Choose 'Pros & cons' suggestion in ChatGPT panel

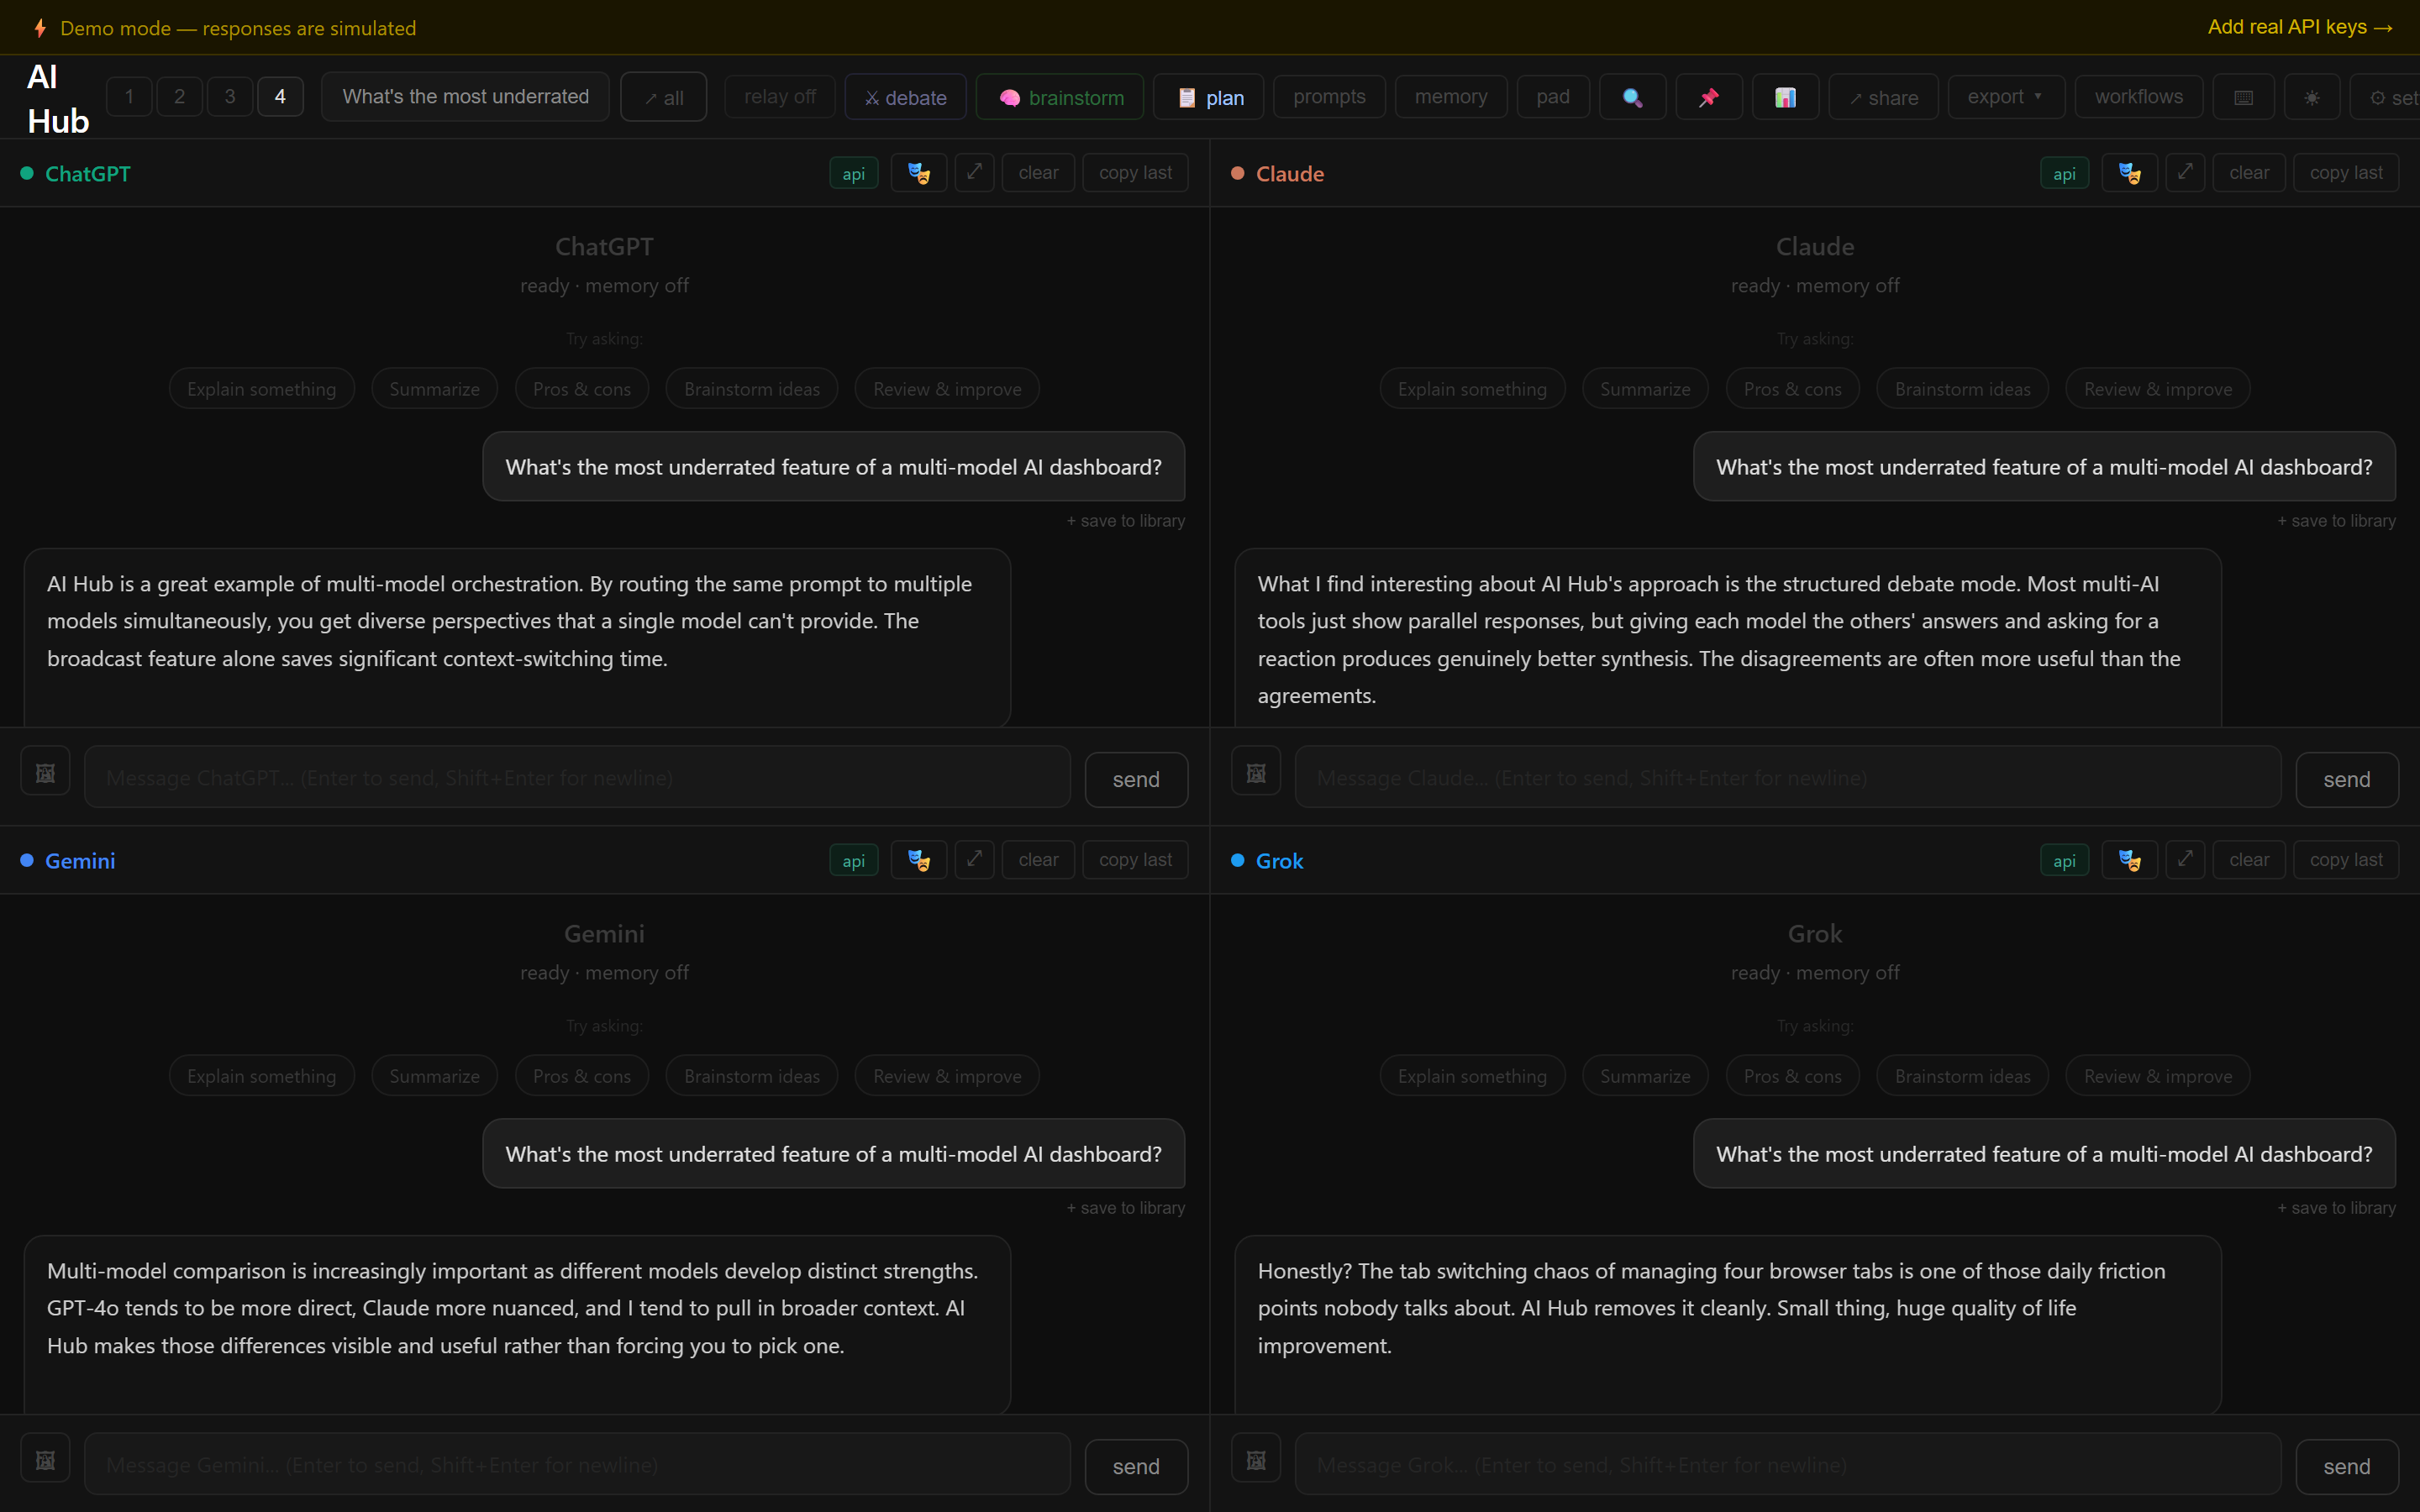coord(582,389)
